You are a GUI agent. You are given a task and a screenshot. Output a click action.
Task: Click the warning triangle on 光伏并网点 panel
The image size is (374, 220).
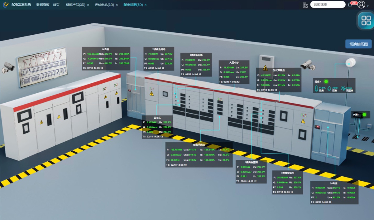pyautogui.click(x=265, y=68)
